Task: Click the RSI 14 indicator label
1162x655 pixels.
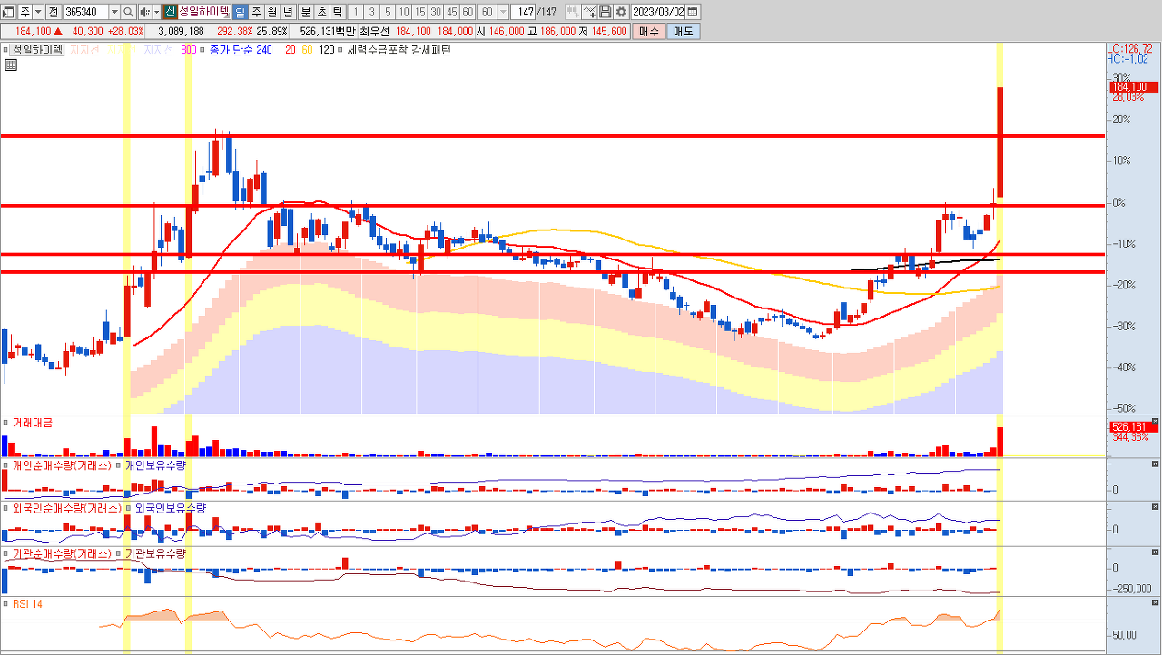Action: (x=27, y=603)
